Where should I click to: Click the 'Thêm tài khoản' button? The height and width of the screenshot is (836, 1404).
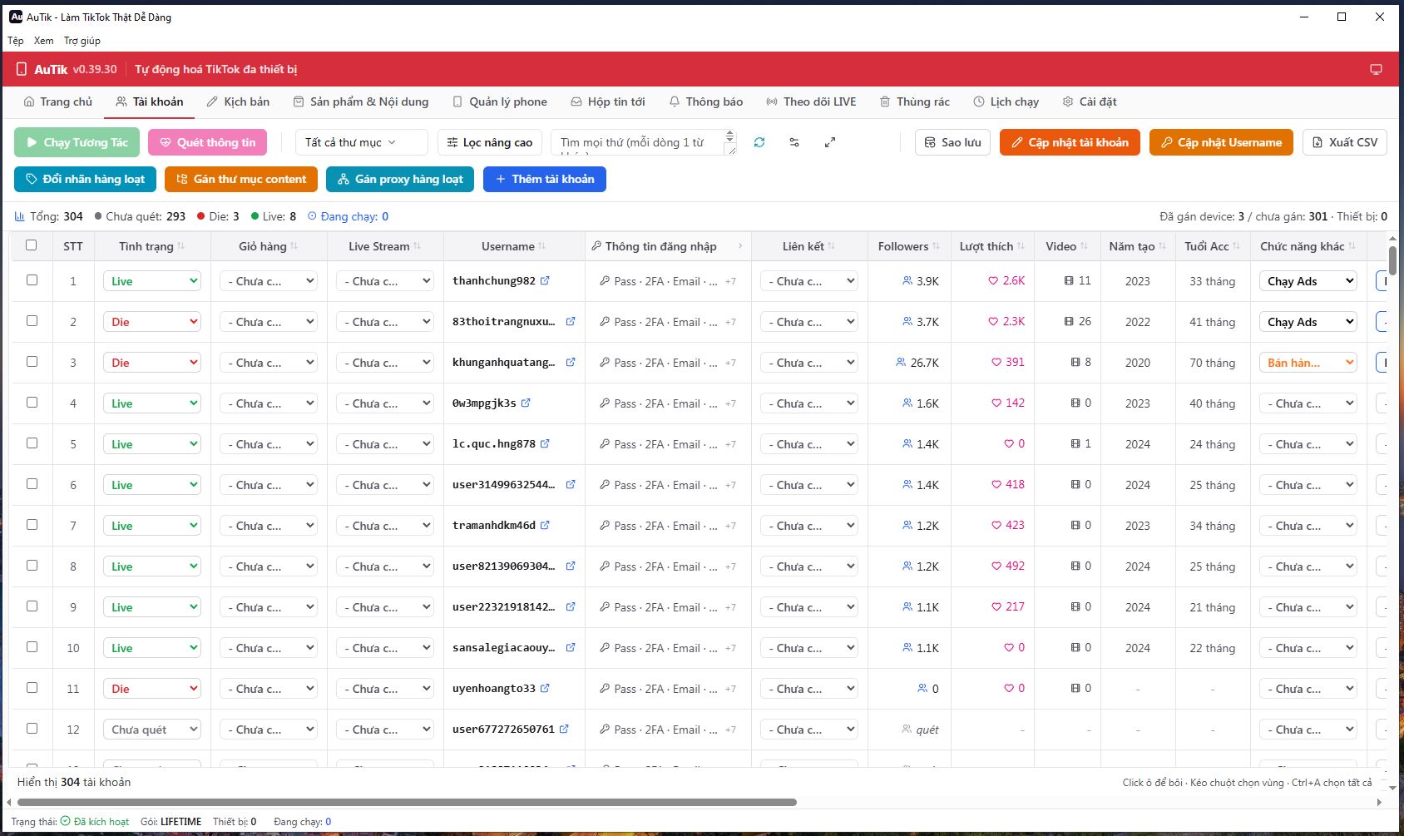(x=545, y=179)
